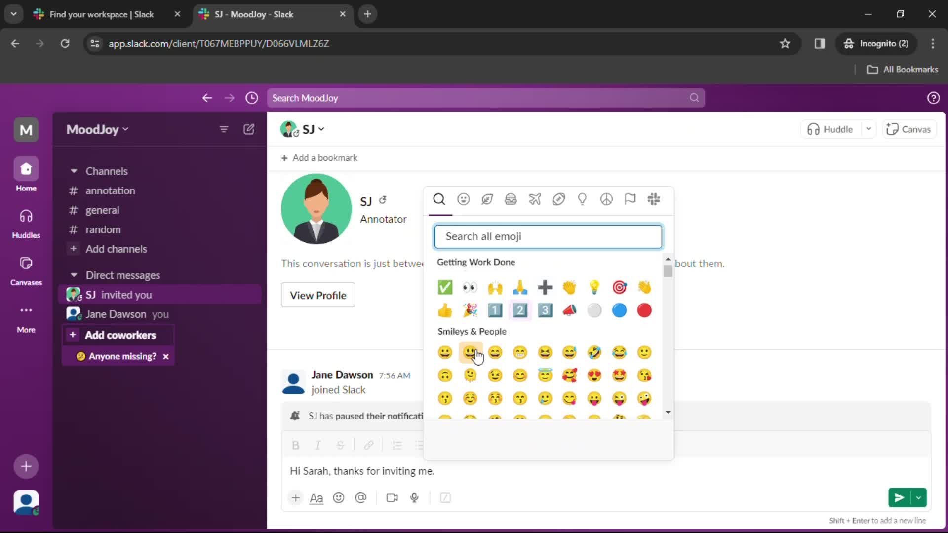
Task: Click emoji picker scroll down arrow
Action: pyautogui.click(x=668, y=412)
